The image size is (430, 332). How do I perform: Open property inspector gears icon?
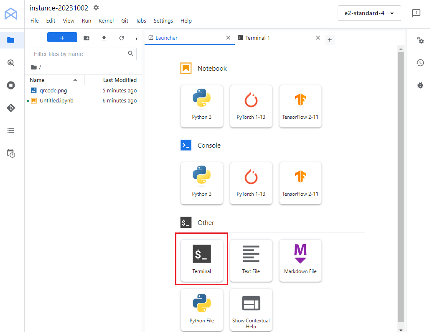(420, 40)
